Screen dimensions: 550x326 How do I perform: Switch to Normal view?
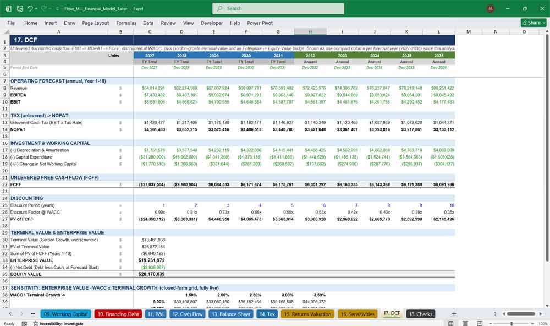click(x=451, y=324)
